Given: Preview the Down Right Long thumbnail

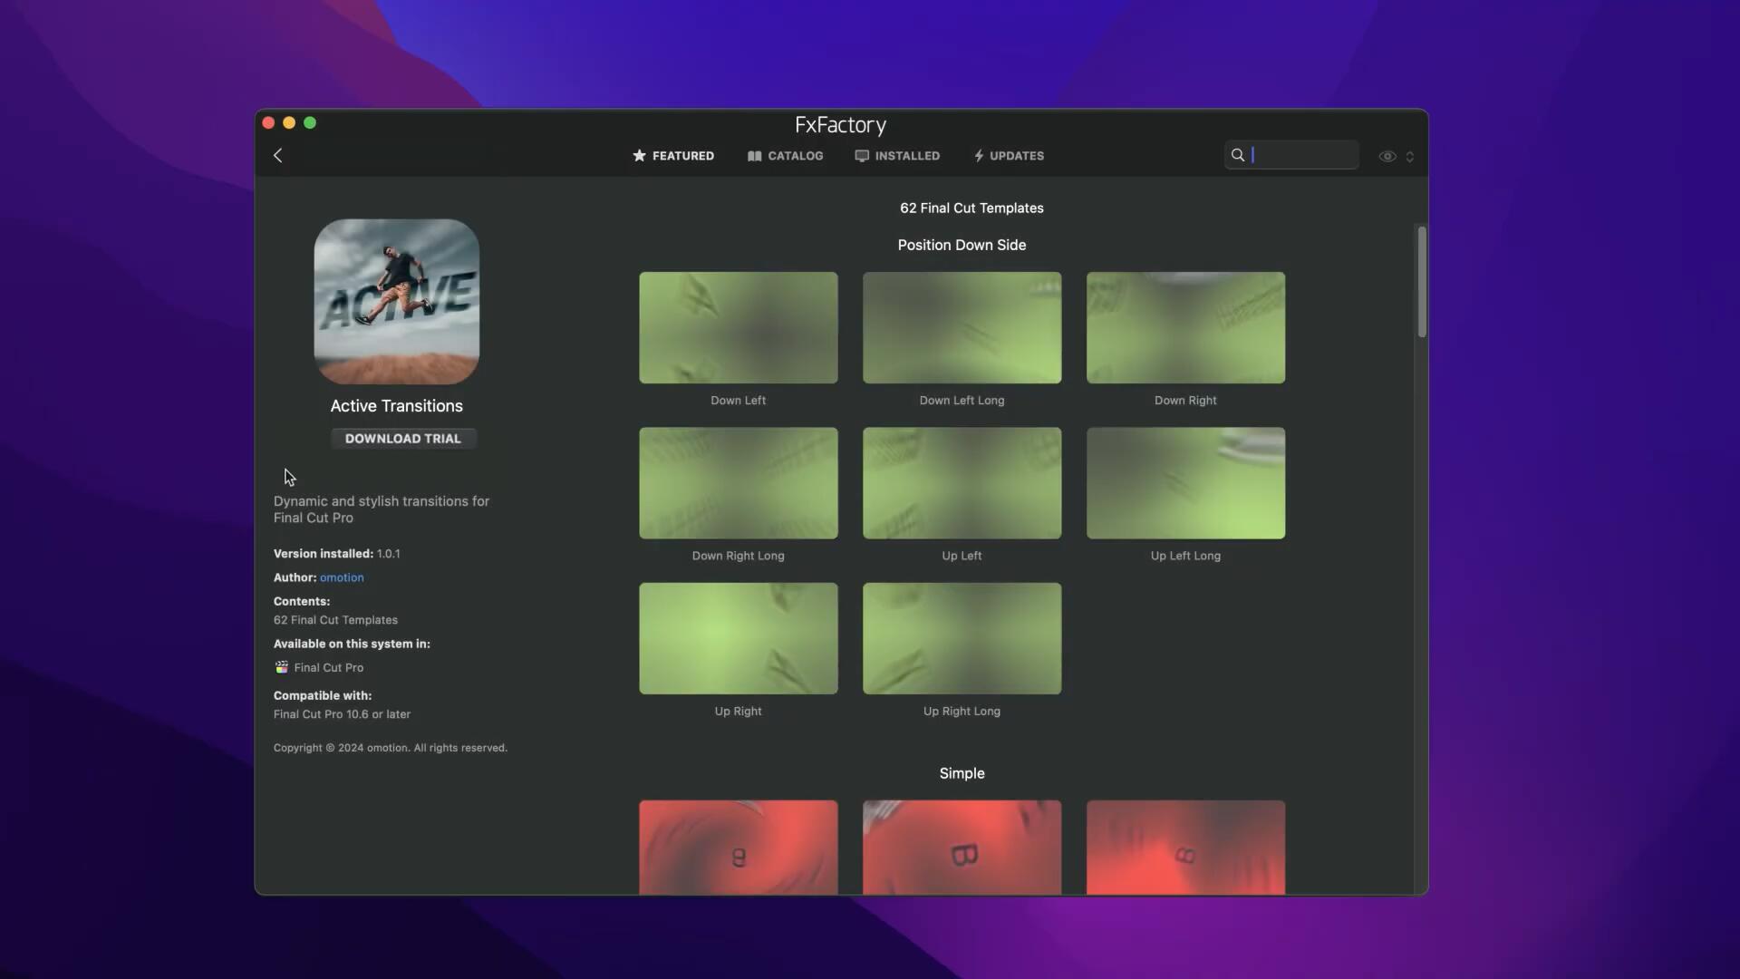Looking at the screenshot, I should point(738,482).
